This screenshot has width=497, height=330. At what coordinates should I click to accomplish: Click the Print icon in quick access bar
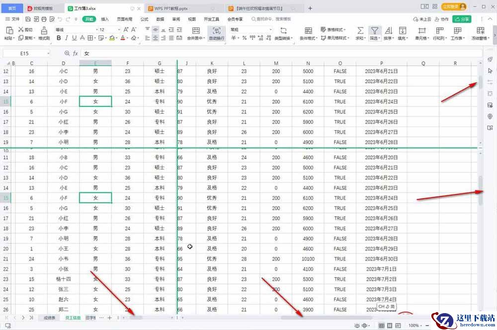coord(44,19)
